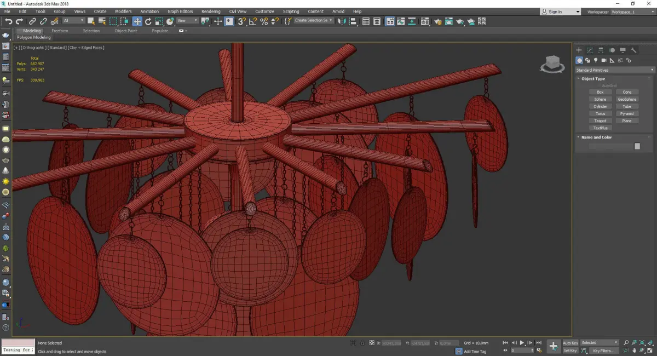The width and height of the screenshot is (657, 356).
Task: Click the Auto Key button
Action: tap(570, 343)
